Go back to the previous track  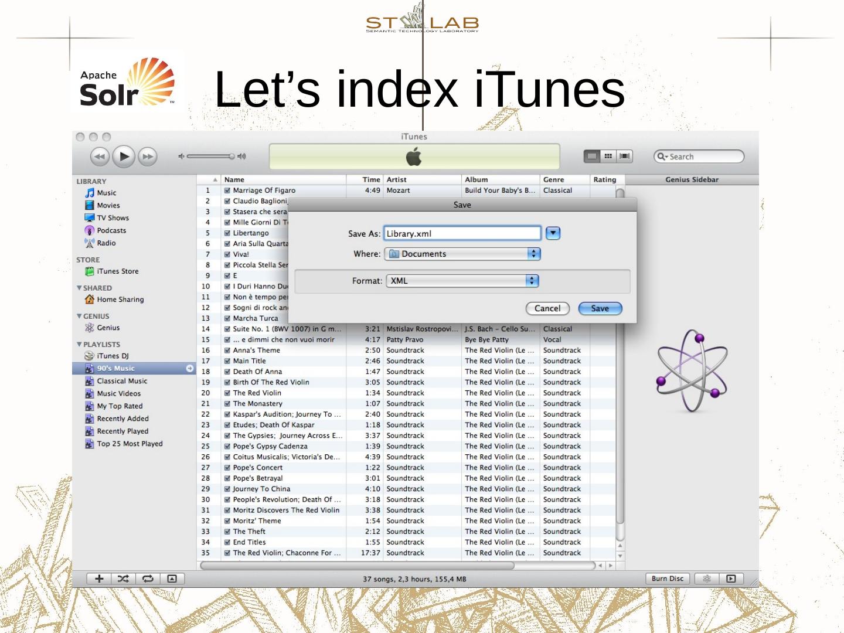pyautogui.click(x=100, y=156)
